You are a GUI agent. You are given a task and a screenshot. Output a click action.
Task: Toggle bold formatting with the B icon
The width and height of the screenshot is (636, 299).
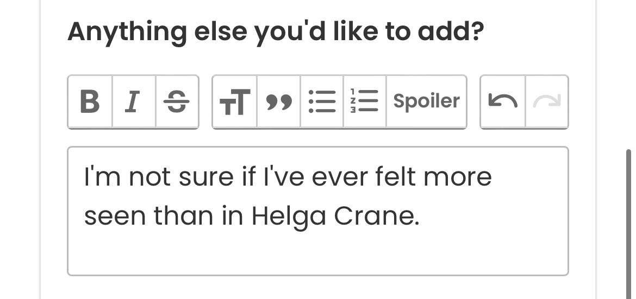click(x=90, y=101)
